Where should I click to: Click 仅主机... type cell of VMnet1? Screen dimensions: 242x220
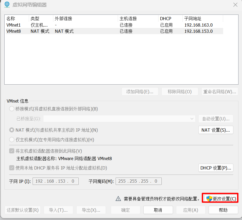point(39,25)
